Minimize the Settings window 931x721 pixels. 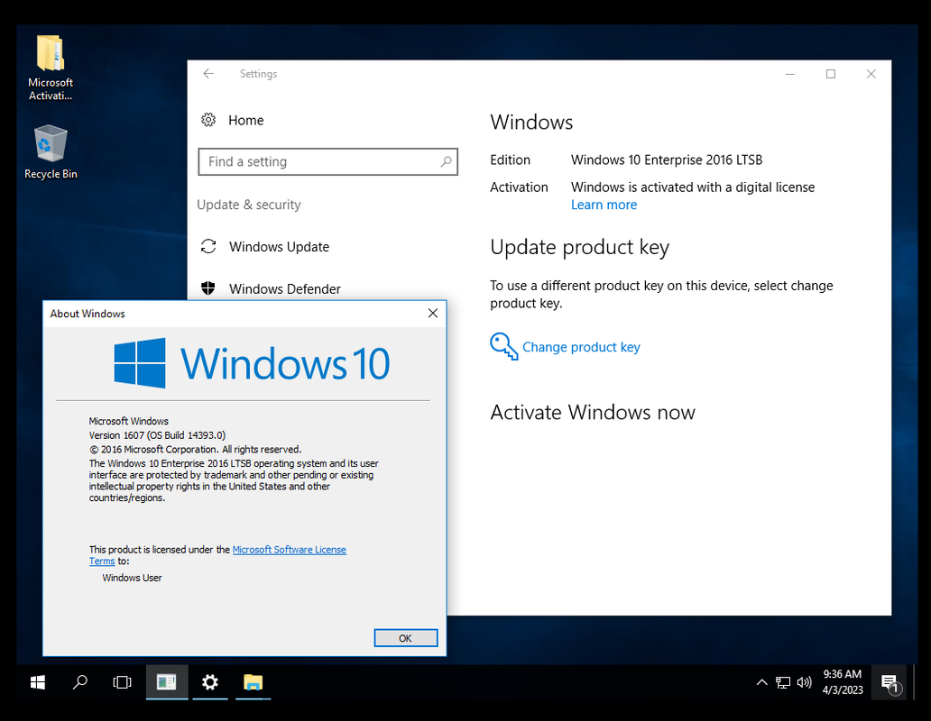pos(790,74)
